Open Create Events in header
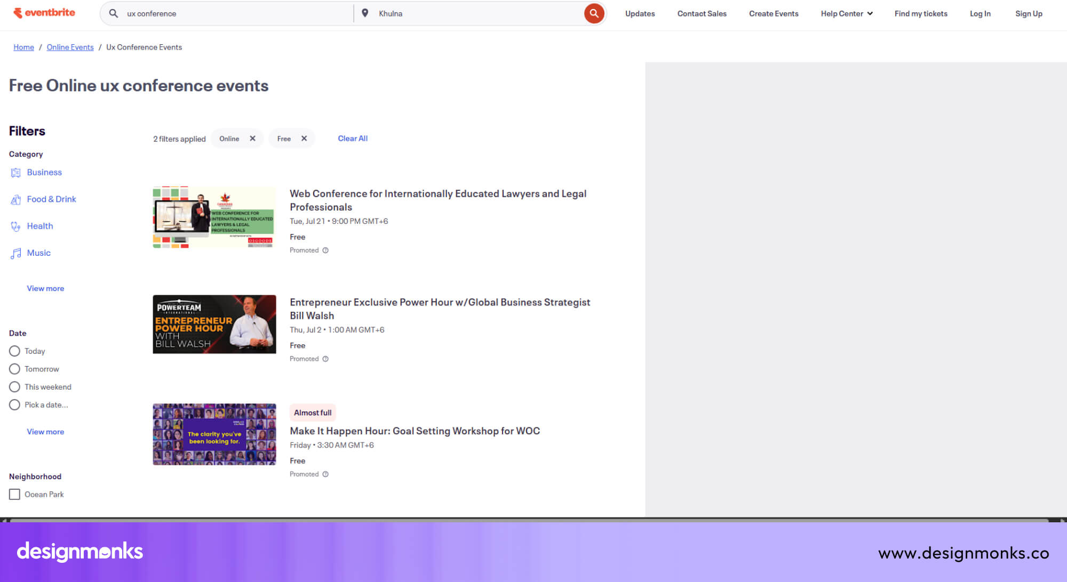Viewport: 1067px width, 582px height. tap(774, 13)
